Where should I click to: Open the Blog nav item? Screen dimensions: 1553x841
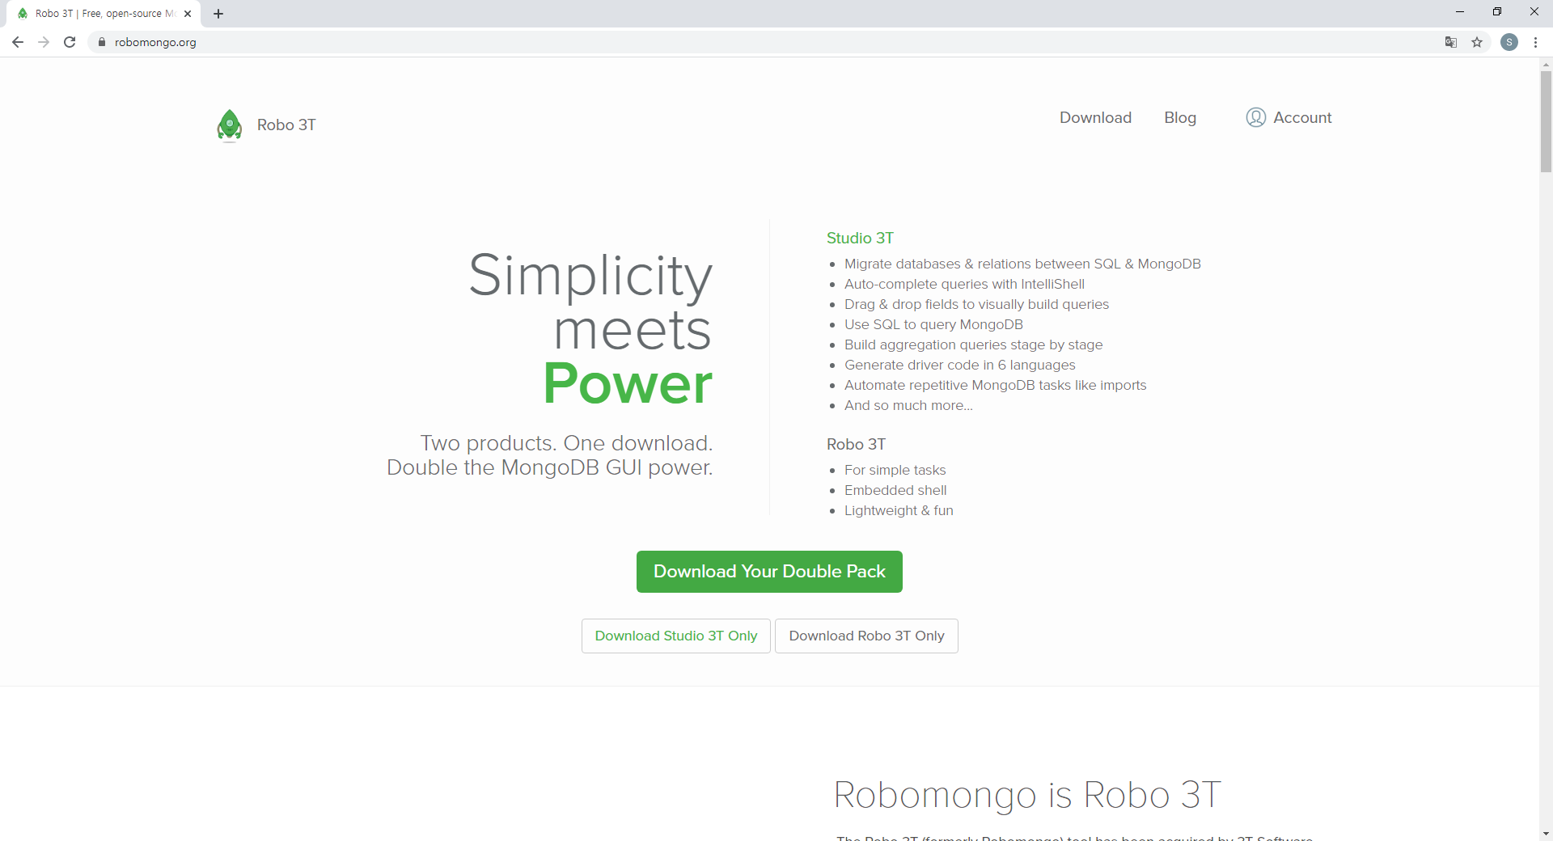tap(1180, 117)
